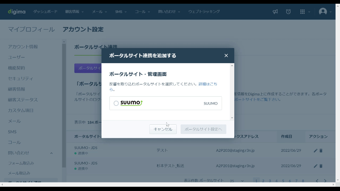This screenshot has height=191, width=340.
Task: Select コール in sidebar
Action: tap(14, 142)
